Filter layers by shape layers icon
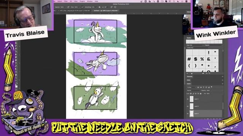The width and height of the screenshot is (243, 136). 206,87
